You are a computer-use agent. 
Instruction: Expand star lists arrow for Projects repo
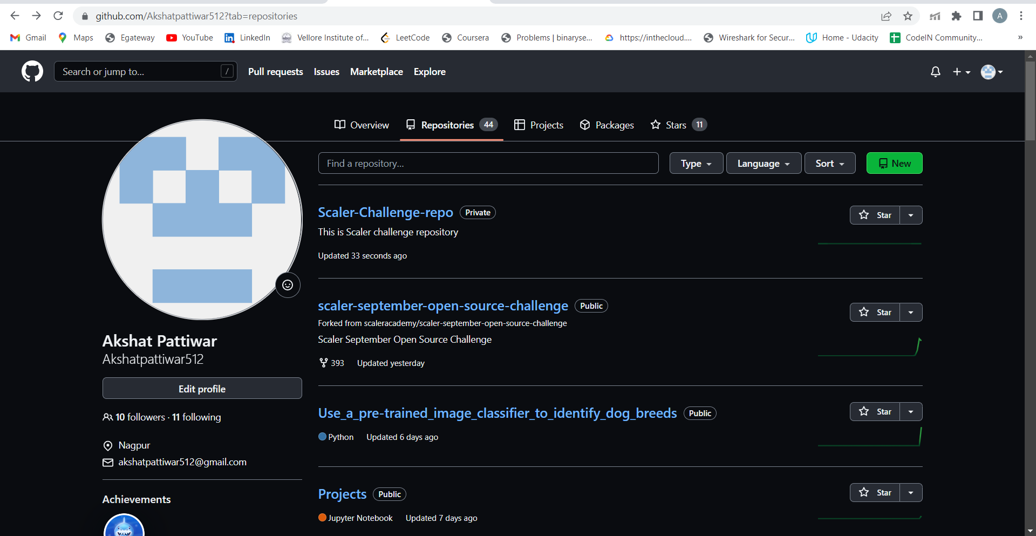(x=911, y=492)
